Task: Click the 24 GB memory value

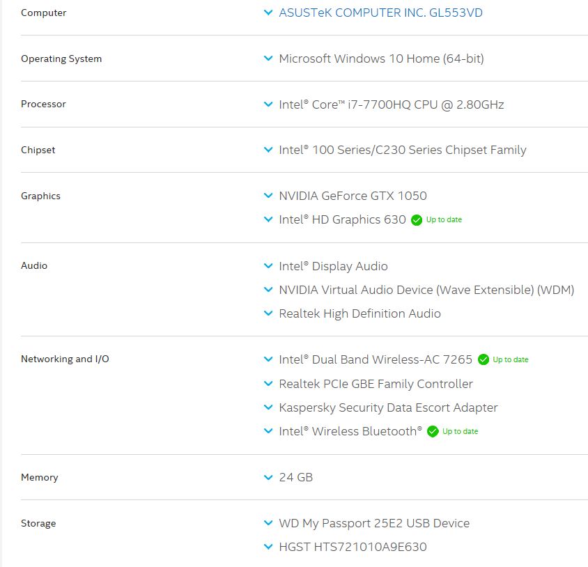Action: click(296, 477)
